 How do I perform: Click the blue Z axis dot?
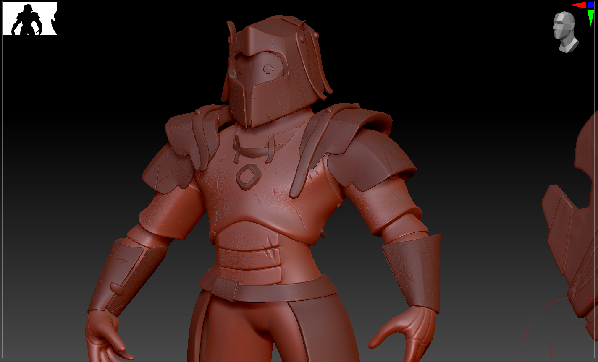pos(591,5)
